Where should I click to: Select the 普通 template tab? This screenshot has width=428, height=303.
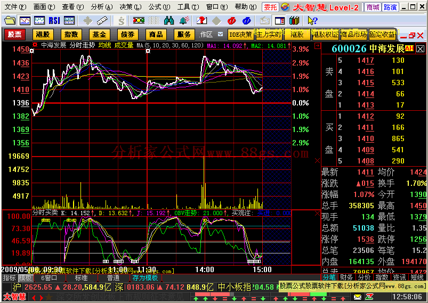click(x=114, y=278)
